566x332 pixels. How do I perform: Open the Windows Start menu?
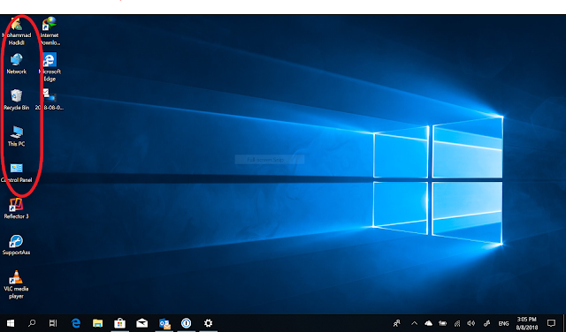[11, 323]
